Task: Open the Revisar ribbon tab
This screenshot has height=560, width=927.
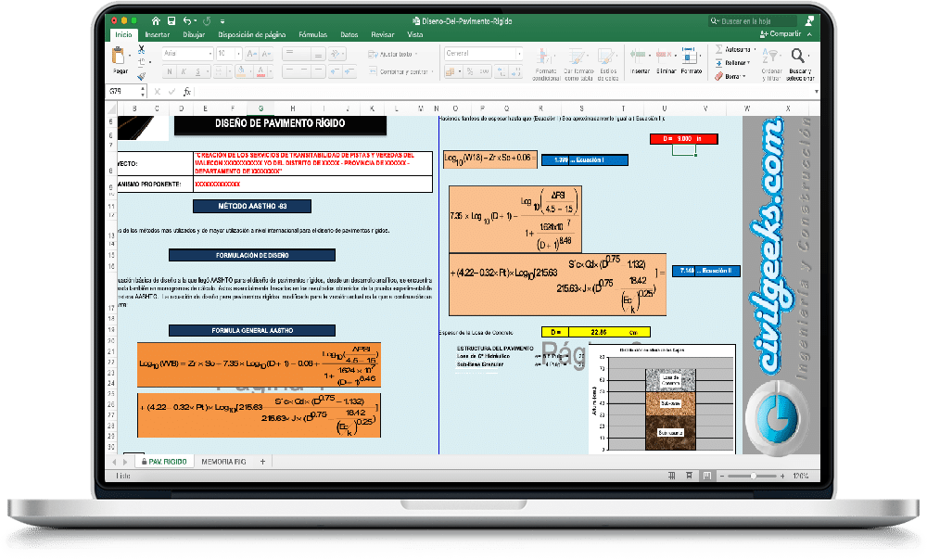Action: tap(383, 35)
